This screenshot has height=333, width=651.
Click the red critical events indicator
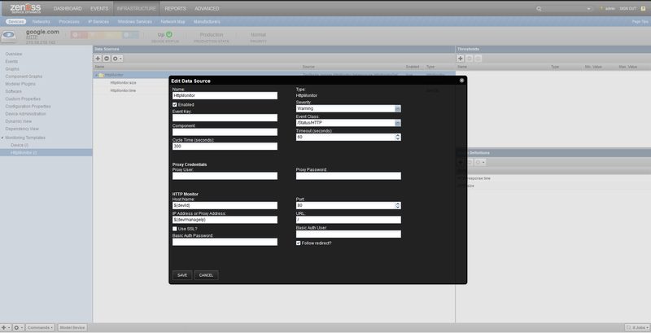coord(79,35)
